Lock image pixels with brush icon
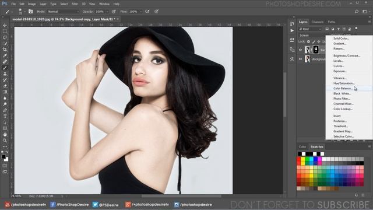 314,41
